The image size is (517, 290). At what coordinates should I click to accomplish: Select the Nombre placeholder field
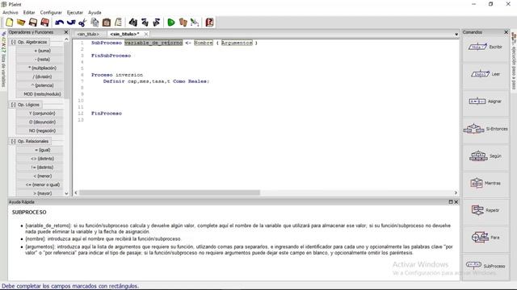pos(204,43)
